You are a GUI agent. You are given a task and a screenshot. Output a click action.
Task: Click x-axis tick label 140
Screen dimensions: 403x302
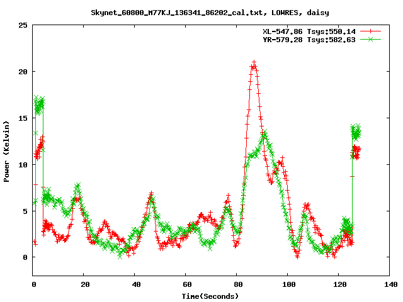point(391,284)
